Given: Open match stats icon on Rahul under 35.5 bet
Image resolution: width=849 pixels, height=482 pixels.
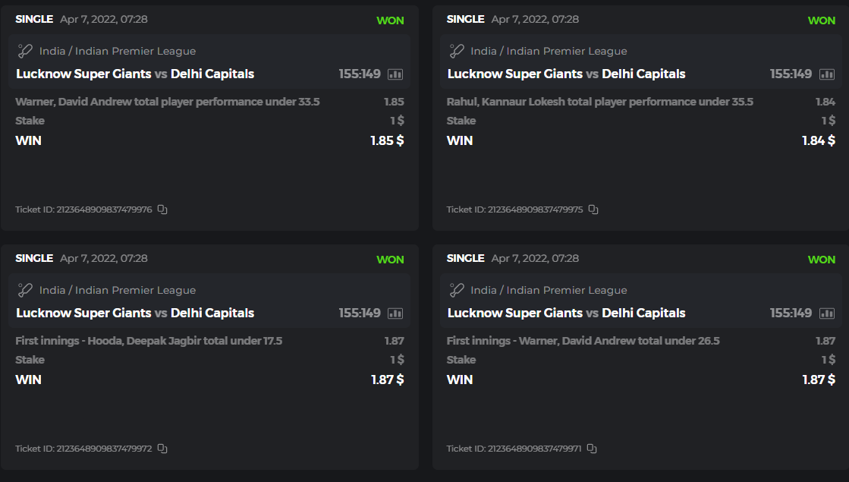Looking at the screenshot, I should [826, 74].
